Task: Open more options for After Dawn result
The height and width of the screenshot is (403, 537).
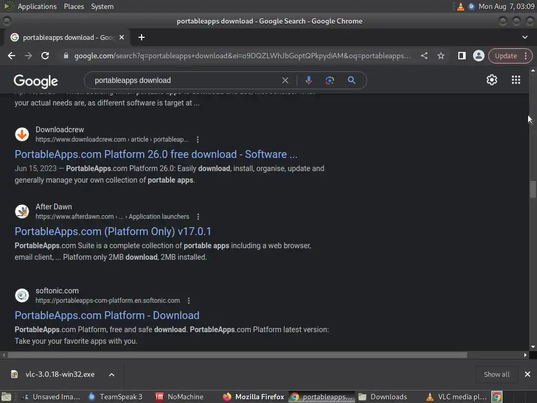Action: click(198, 217)
